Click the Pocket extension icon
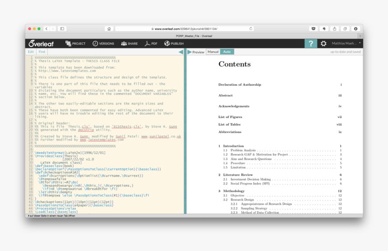The height and width of the screenshot is (251, 388). point(314,29)
